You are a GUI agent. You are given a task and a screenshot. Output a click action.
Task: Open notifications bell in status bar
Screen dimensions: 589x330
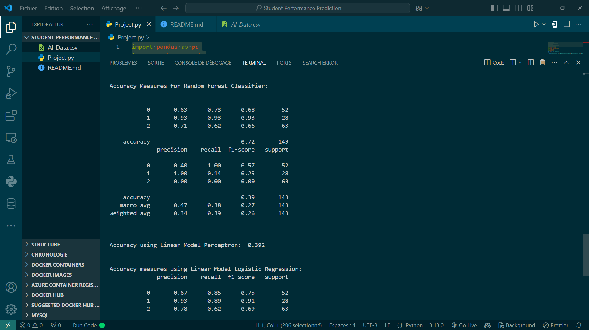tap(579, 325)
